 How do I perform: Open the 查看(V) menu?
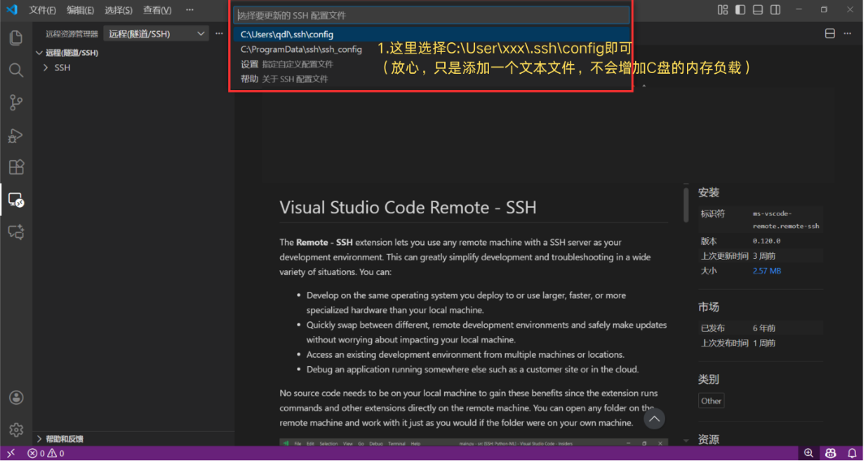[x=157, y=10]
